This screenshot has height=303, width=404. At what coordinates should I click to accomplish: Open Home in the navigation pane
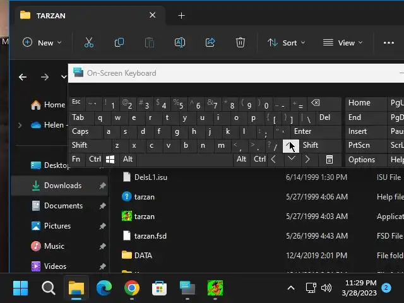tap(48, 105)
